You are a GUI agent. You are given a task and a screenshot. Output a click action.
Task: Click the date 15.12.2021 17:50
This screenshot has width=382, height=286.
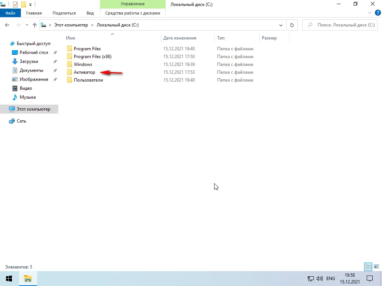[179, 57]
